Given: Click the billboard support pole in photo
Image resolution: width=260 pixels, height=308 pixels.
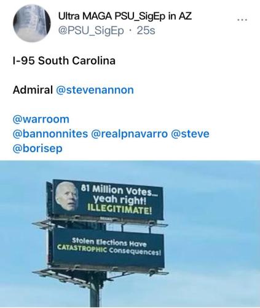Looking at the screenshot, I should [95, 292].
